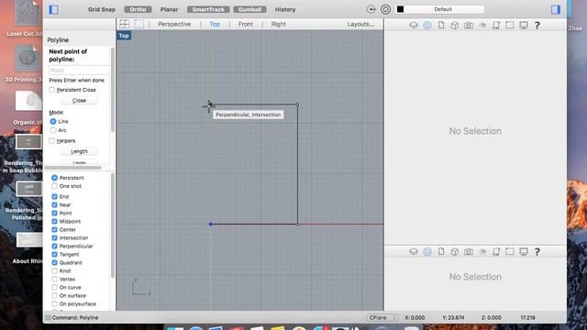587x330 pixels.
Task: Toggle Planar mode
Action: pyautogui.click(x=169, y=9)
